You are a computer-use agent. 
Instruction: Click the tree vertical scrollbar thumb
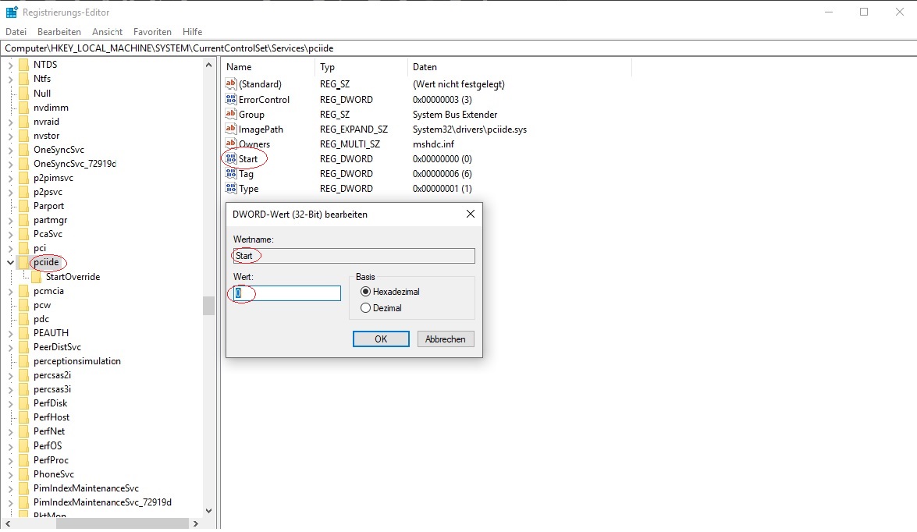point(209,306)
